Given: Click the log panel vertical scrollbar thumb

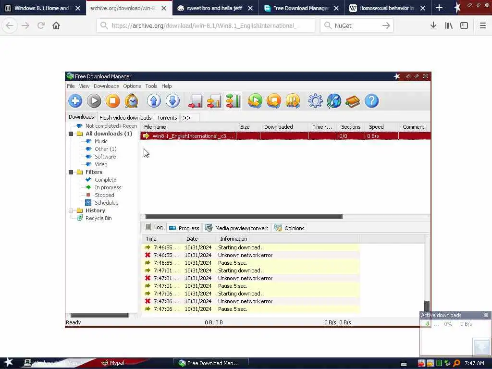Looking at the screenshot, I should coord(427,305).
